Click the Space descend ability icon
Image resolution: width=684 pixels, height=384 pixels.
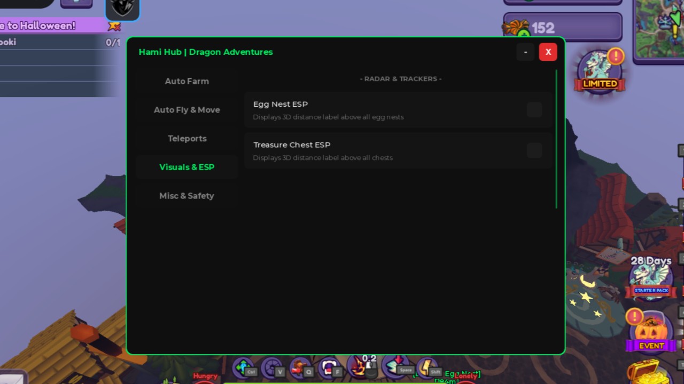point(397,367)
